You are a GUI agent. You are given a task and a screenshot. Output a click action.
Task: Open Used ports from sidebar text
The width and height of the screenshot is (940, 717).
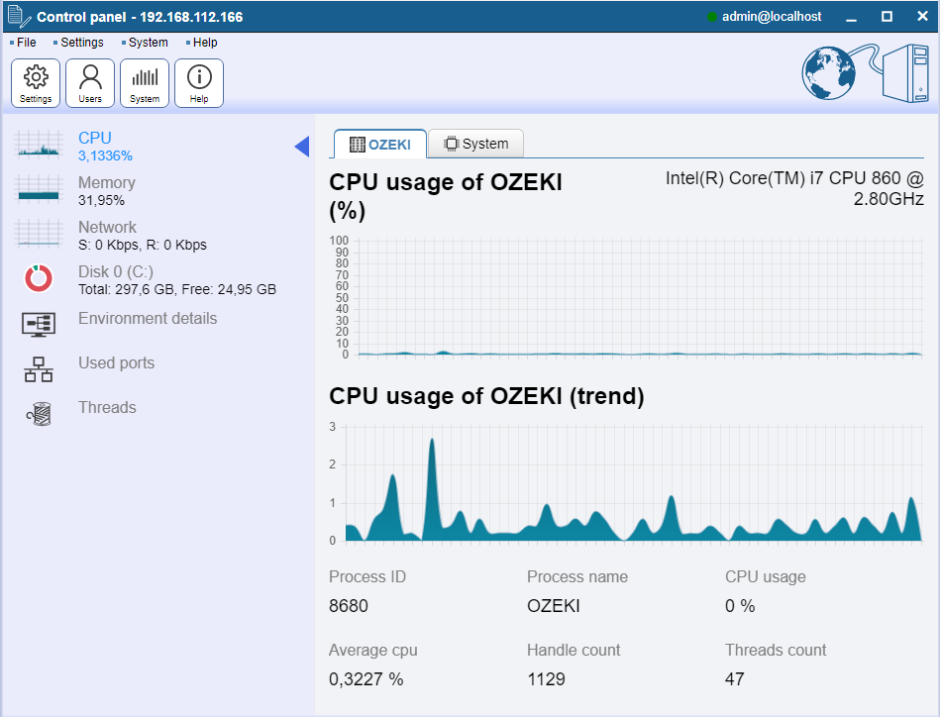coord(116,362)
